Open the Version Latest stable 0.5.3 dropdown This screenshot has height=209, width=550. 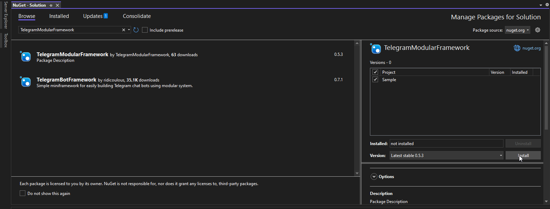pos(446,155)
